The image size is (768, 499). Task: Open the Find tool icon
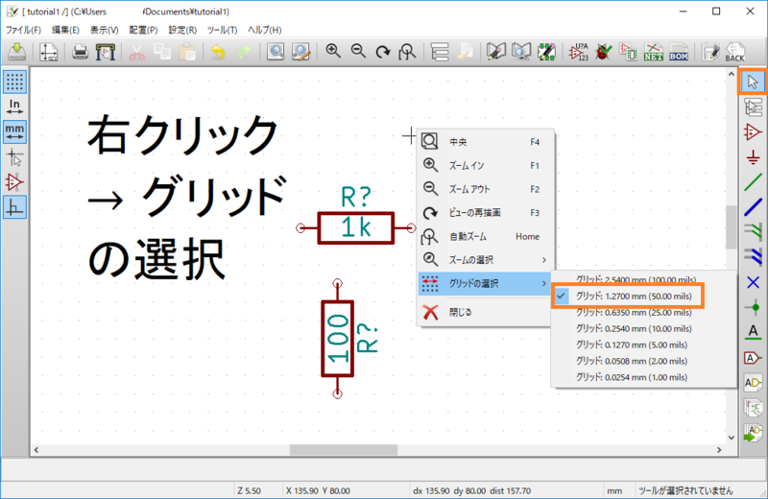[276, 52]
